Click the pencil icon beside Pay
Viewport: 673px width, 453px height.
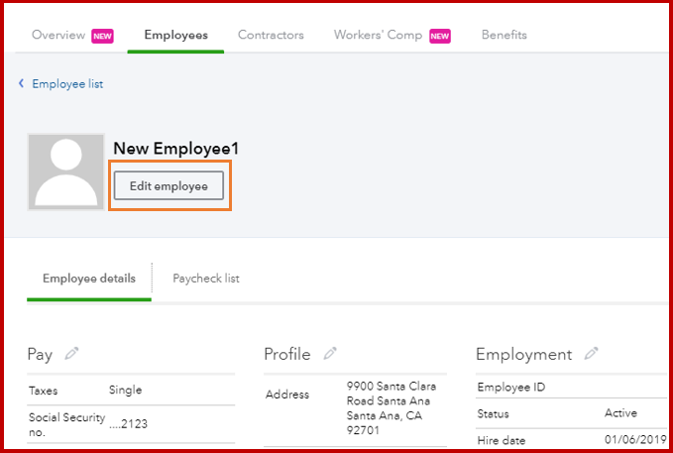point(70,354)
